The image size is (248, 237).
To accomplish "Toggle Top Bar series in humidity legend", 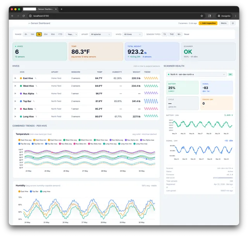I will 34,191.
